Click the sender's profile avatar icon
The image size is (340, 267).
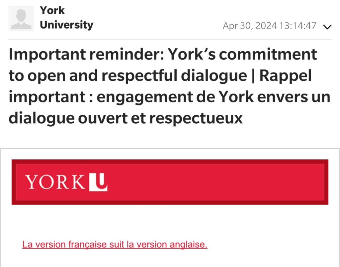pyautogui.click(x=21, y=19)
